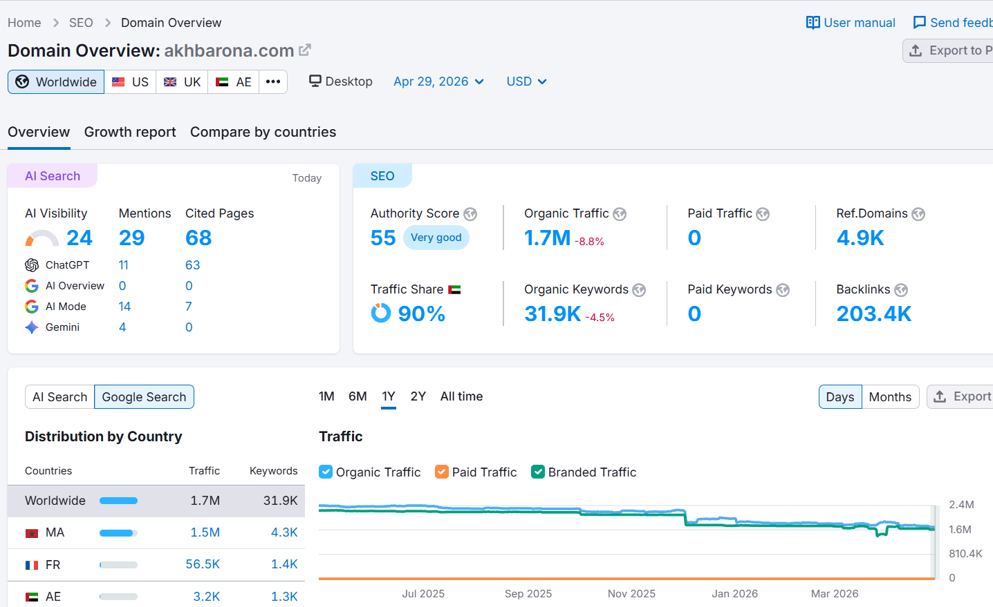This screenshot has height=607, width=993.
Task: Open the Compare by countries tab
Action: (x=263, y=132)
